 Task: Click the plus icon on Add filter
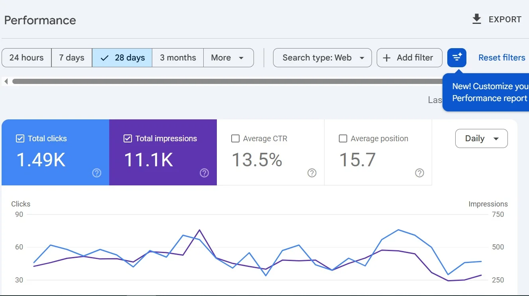pos(386,58)
